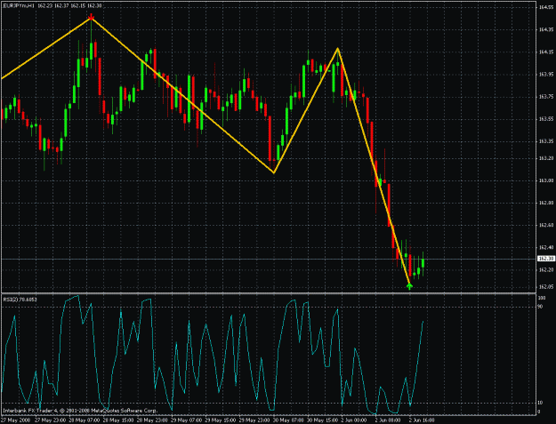Viewport: 556px width, 424px height.
Task: Click the 2 Jun 00:00 time label
Action: click(356, 420)
